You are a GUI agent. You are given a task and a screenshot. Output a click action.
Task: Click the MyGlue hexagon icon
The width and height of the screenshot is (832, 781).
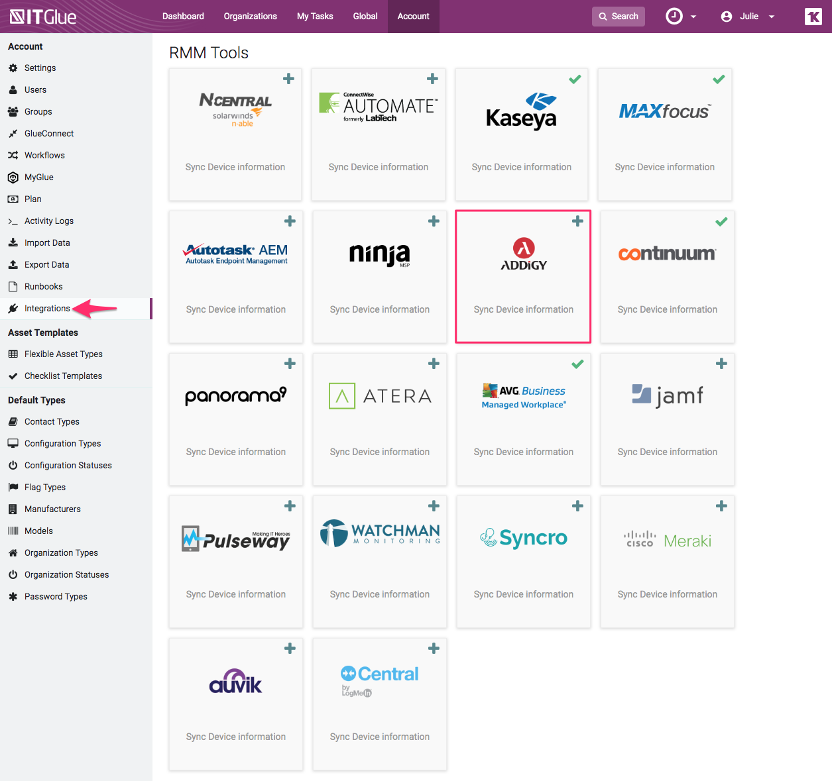(13, 178)
